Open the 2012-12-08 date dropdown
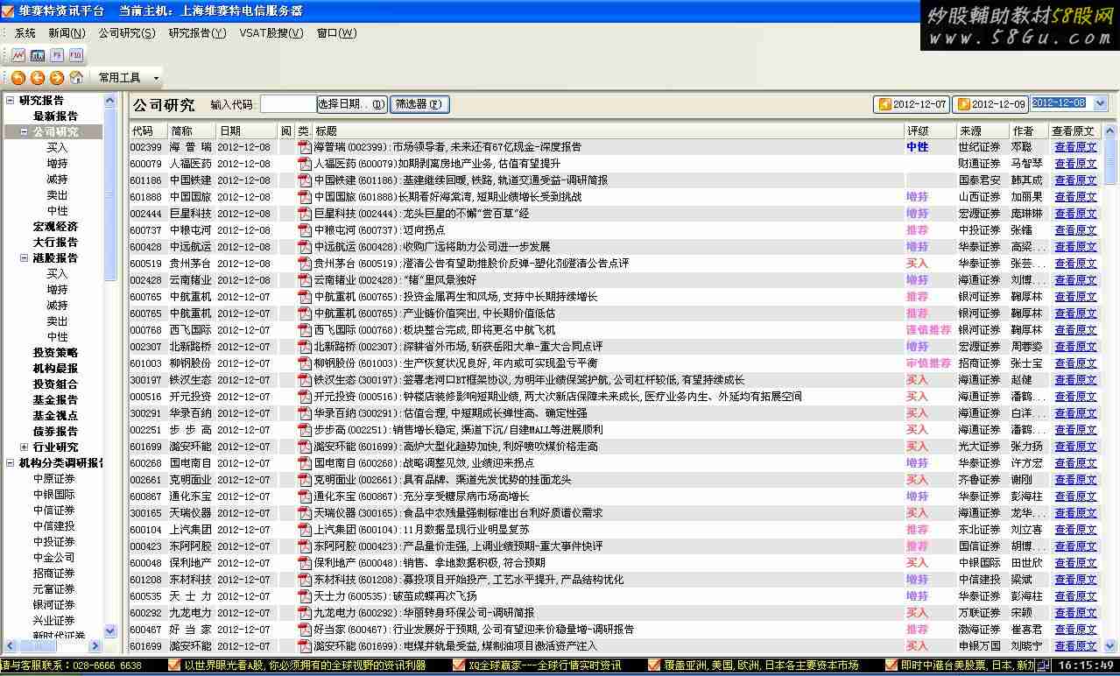This screenshot has width=1120, height=676. tap(1101, 103)
